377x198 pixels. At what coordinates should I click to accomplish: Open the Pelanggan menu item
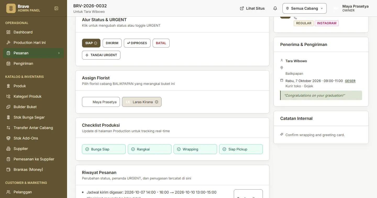pos(34,192)
